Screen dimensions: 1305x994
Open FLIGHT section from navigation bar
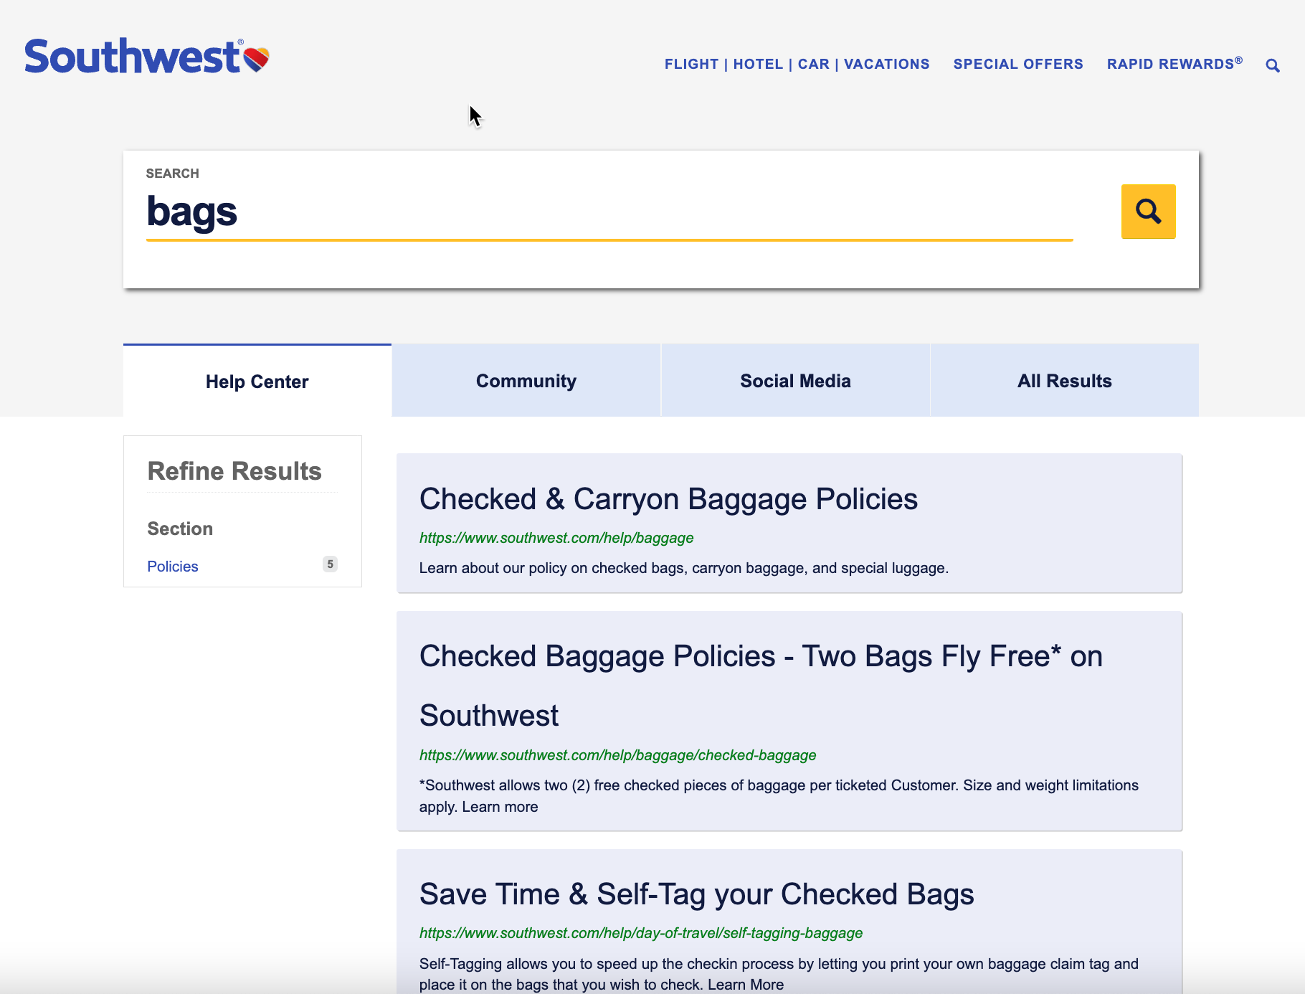click(x=691, y=64)
